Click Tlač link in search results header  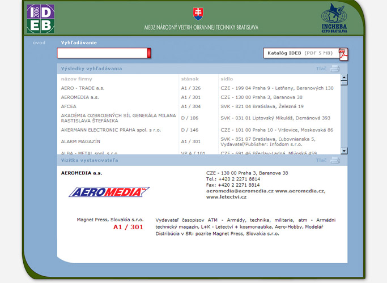tap(321, 68)
